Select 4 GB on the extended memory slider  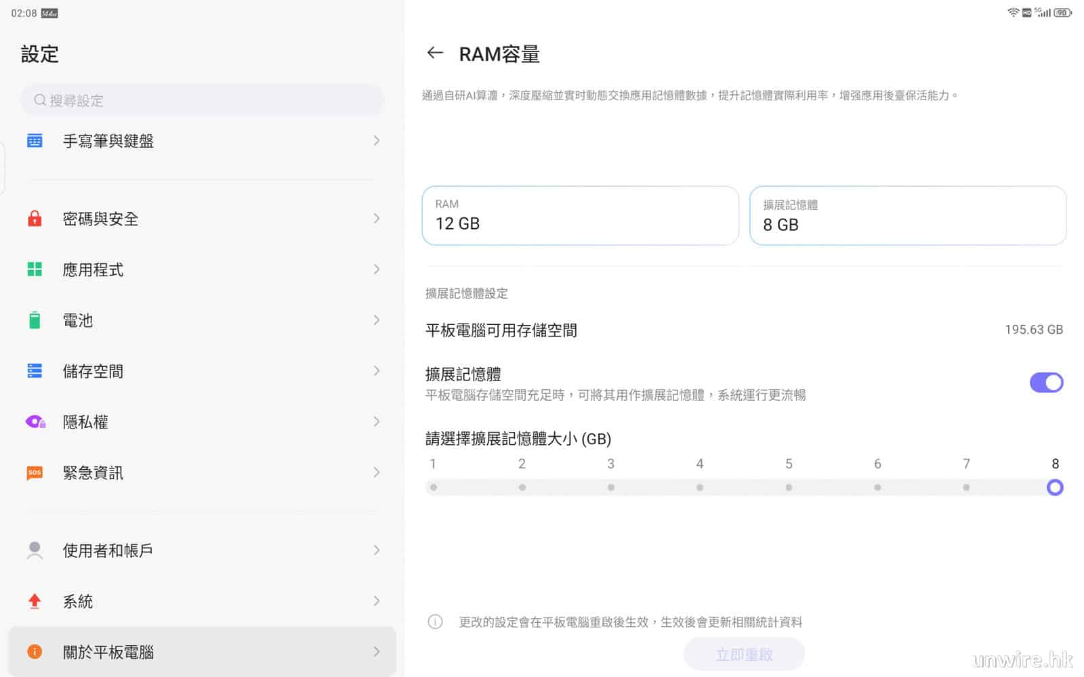tap(700, 487)
